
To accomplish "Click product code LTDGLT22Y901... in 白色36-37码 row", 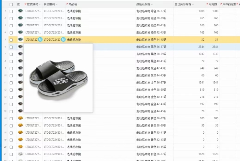I will tap(54, 154).
